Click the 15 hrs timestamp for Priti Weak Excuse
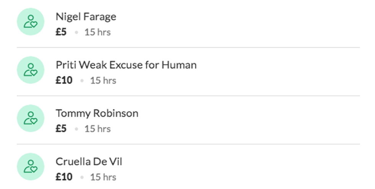The image size is (375, 189). [x=103, y=81]
